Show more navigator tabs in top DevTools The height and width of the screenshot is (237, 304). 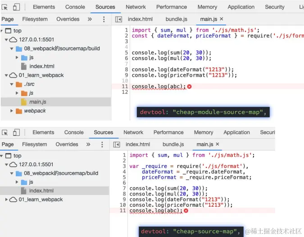(x=90, y=19)
